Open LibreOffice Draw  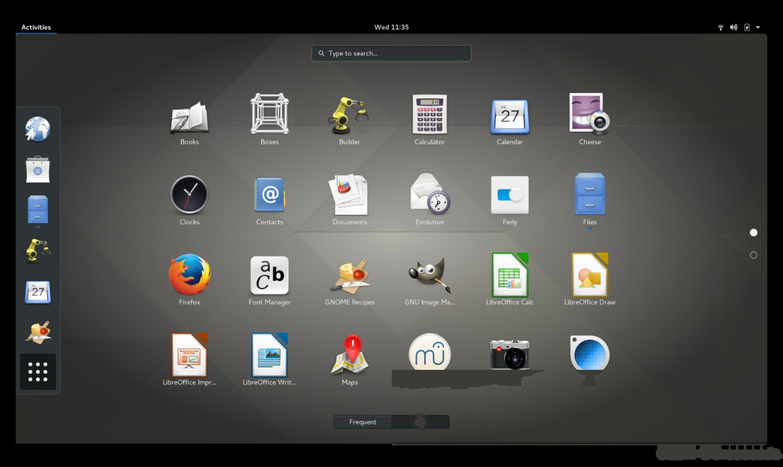(x=590, y=275)
